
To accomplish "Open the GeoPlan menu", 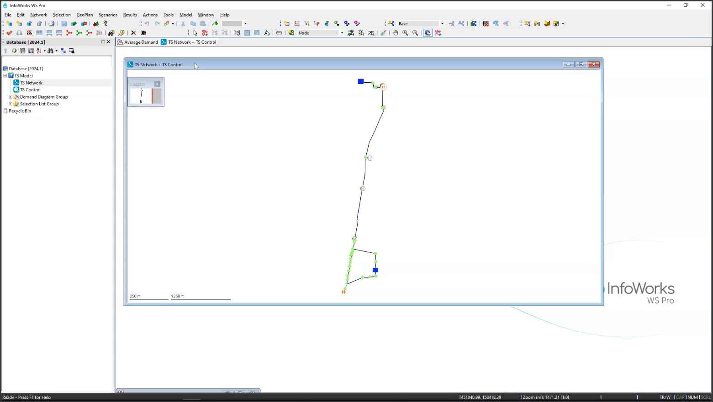I will pyautogui.click(x=85, y=15).
